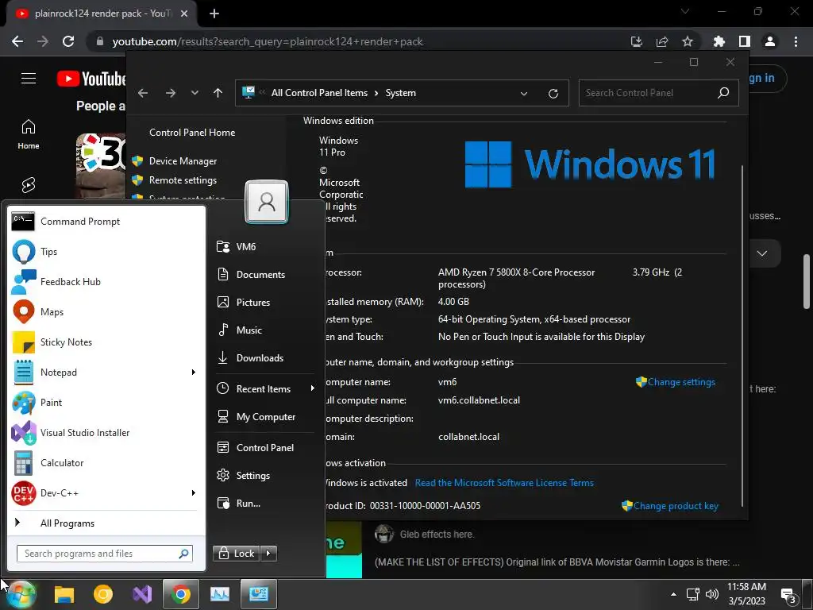The width and height of the screenshot is (813, 610).
Task: Open Notepad from Start menu
Action: 98,373
